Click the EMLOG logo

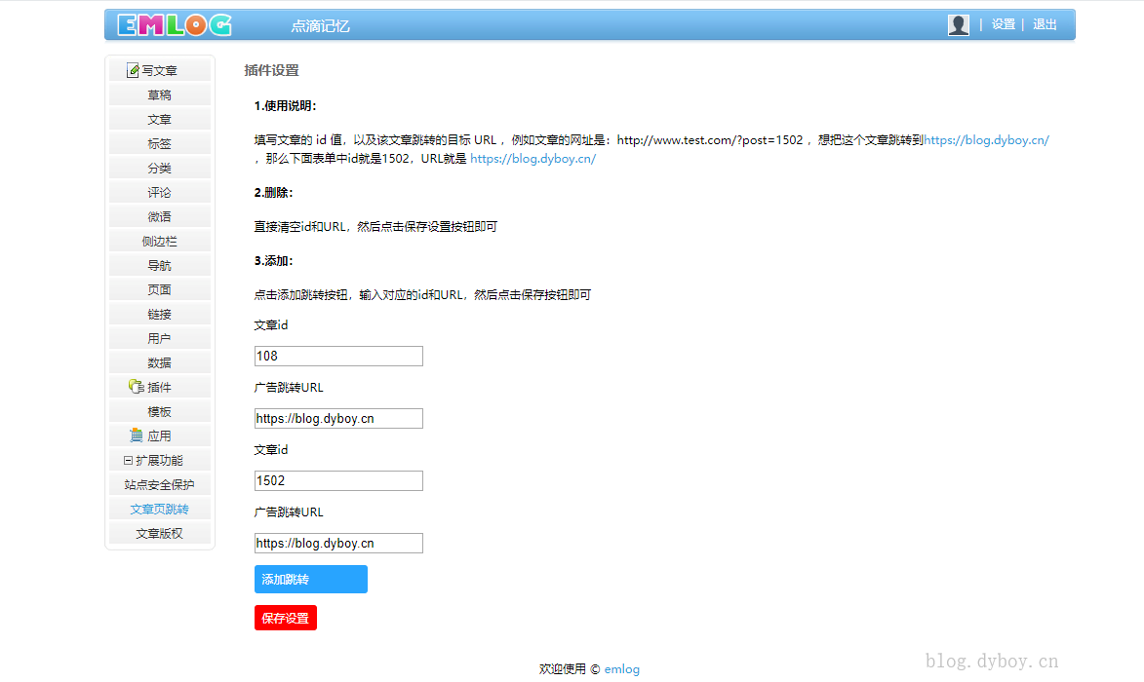173,23
